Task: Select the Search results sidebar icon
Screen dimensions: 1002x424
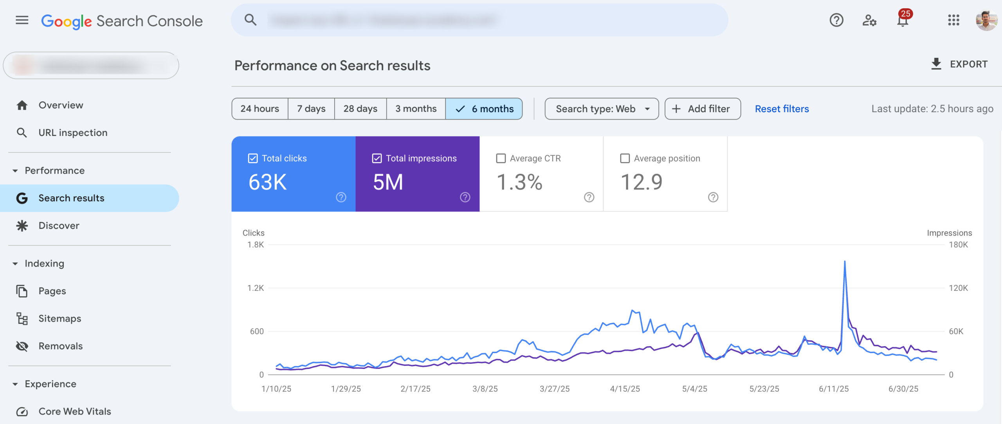Action: pyautogui.click(x=22, y=198)
